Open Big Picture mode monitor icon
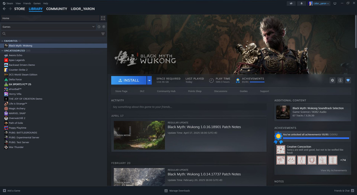 [335, 3]
